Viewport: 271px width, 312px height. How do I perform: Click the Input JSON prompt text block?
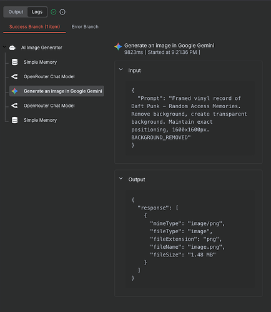tap(190, 118)
